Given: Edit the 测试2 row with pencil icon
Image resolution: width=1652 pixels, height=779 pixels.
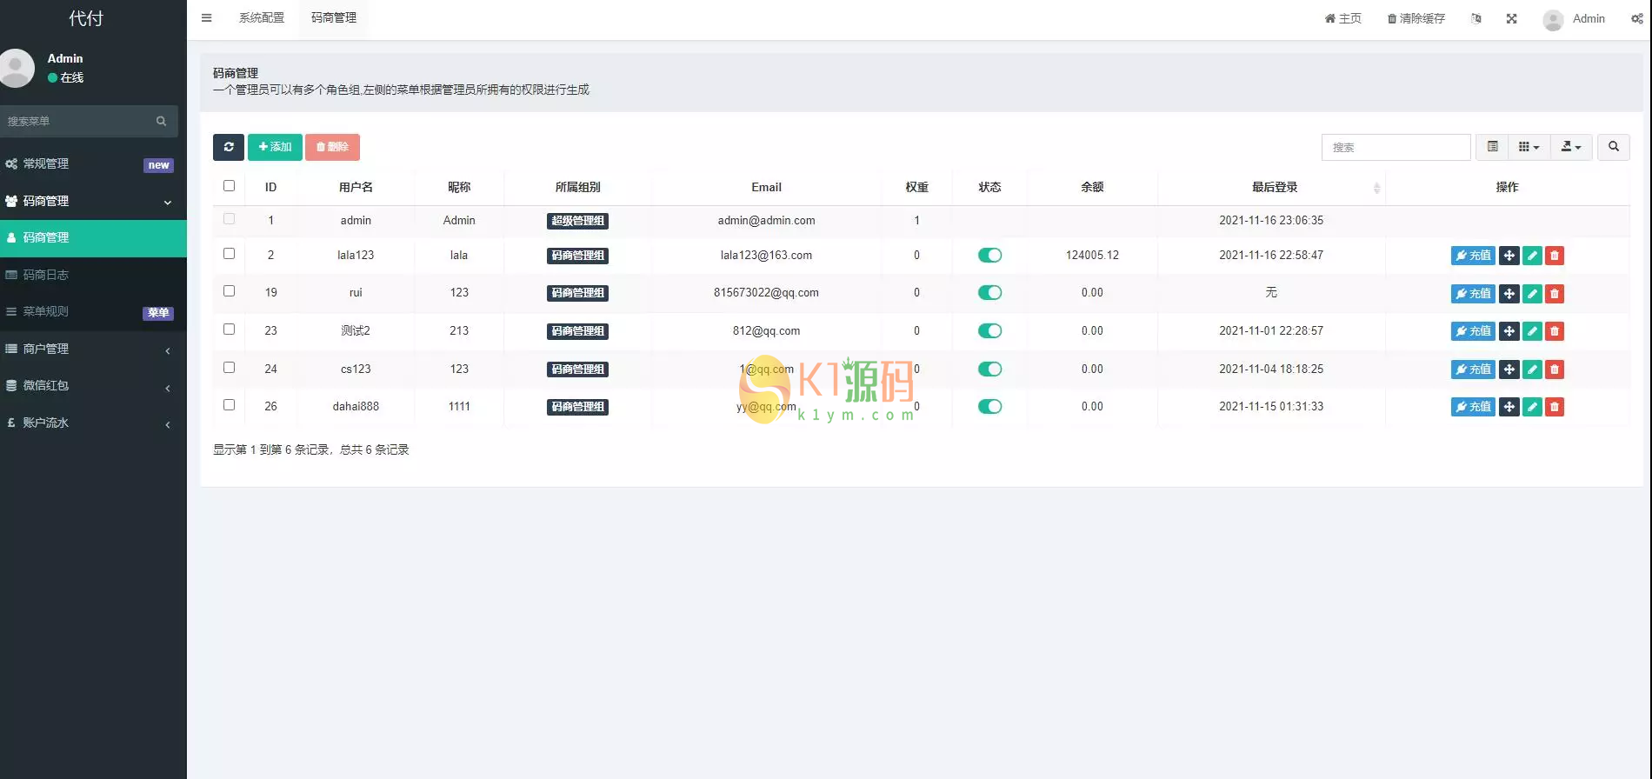Looking at the screenshot, I should [1532, 331].
